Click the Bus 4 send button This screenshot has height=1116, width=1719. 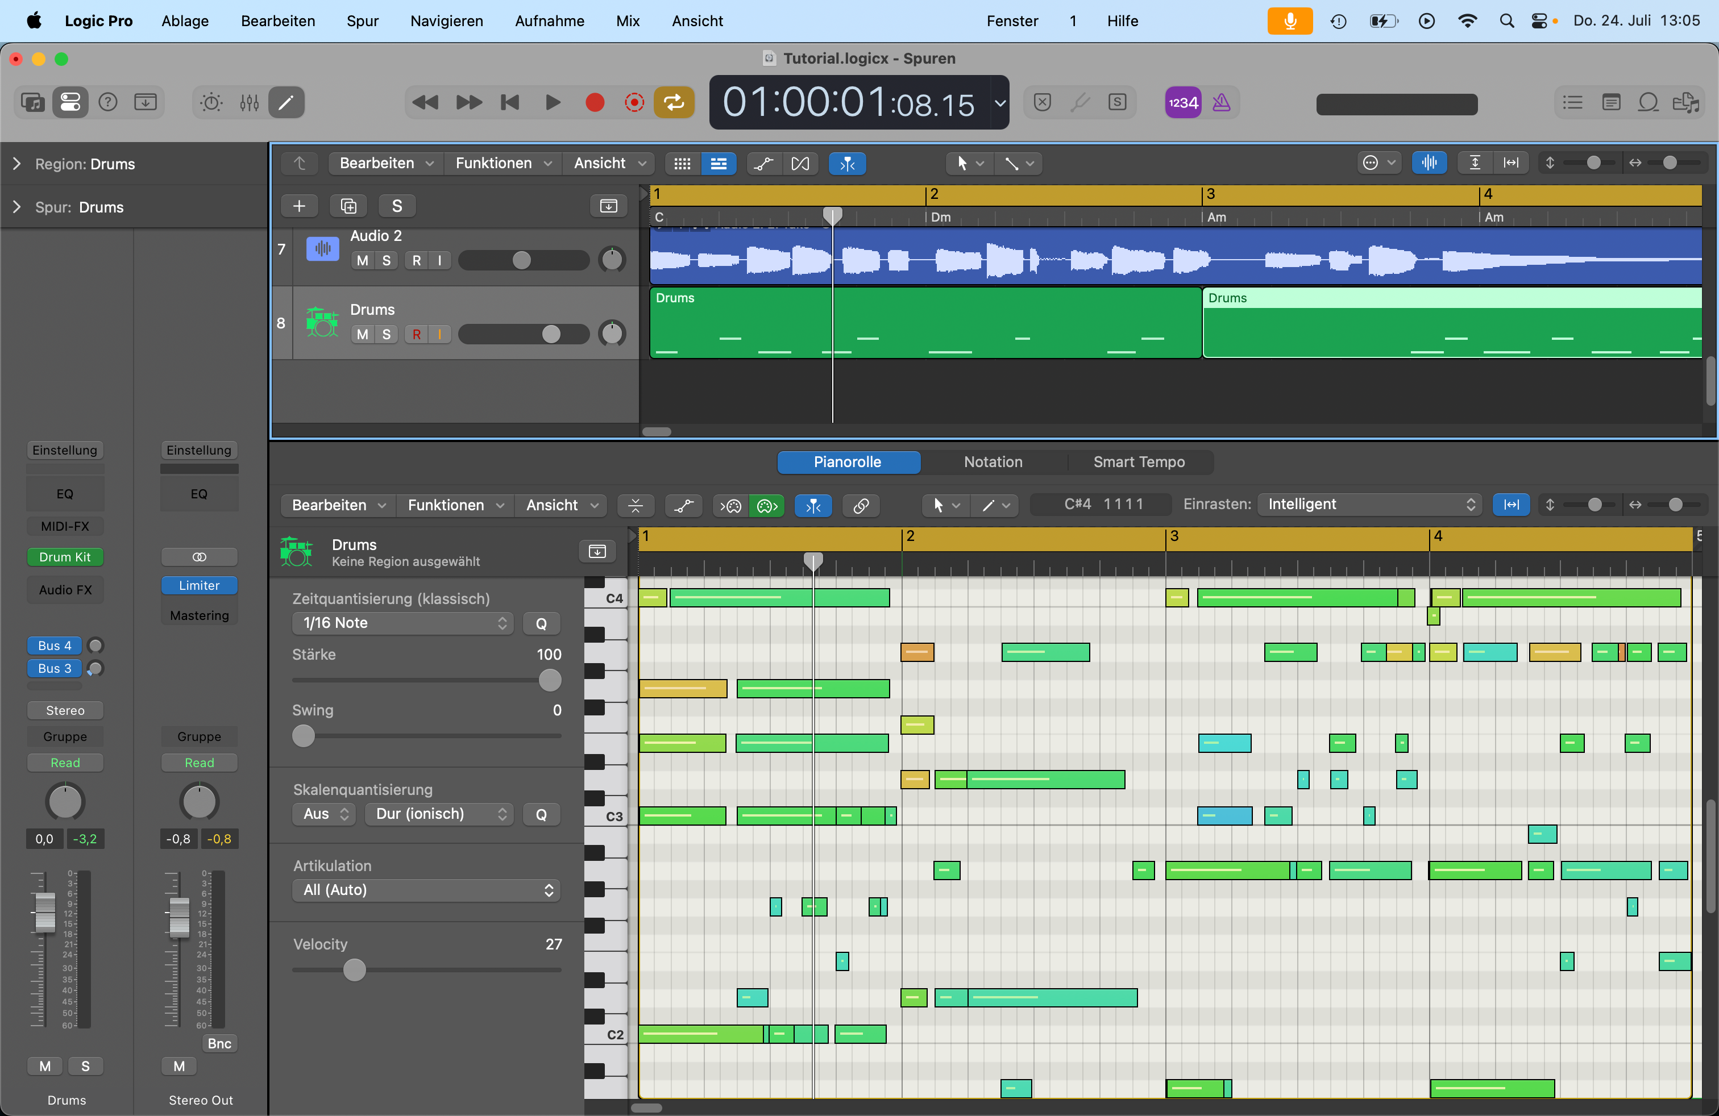(55, 646)
